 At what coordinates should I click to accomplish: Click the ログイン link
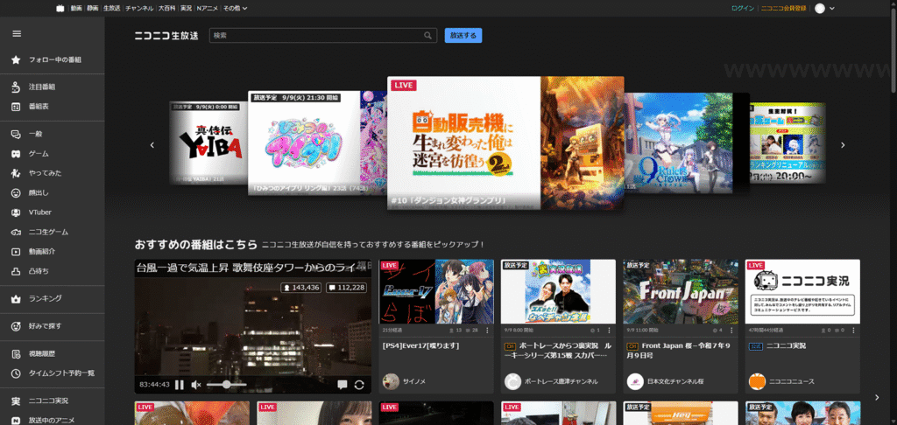(743, 8)
